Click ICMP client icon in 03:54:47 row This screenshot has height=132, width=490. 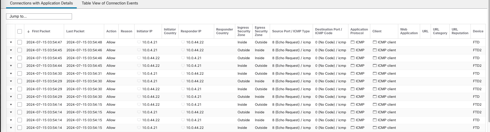pos(374,42)
